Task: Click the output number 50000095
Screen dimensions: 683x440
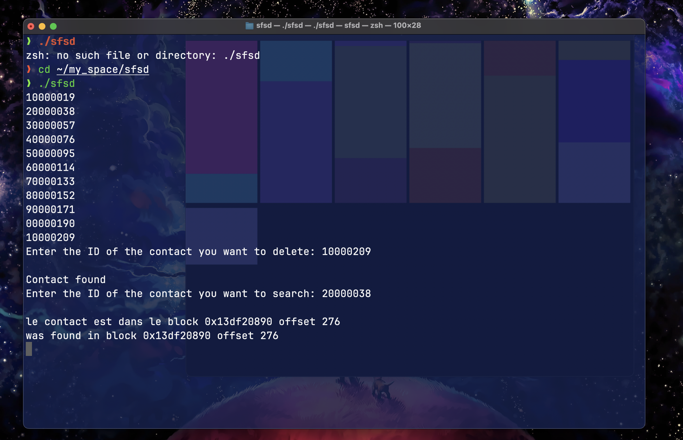Action: tap(50, 153)
